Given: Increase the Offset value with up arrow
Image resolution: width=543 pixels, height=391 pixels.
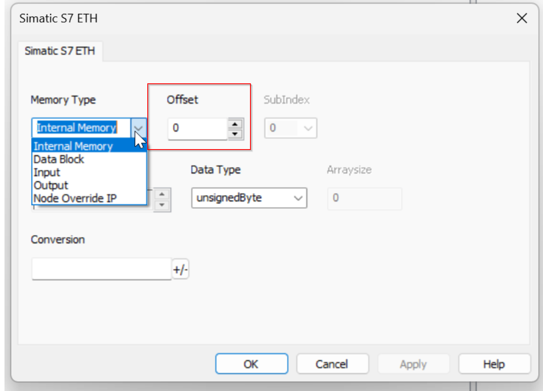Looking at the screenshot, I should 235,124.
